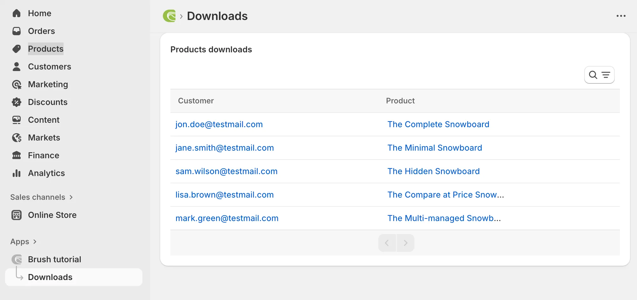Click the Customers person icon

click(17, 67)
